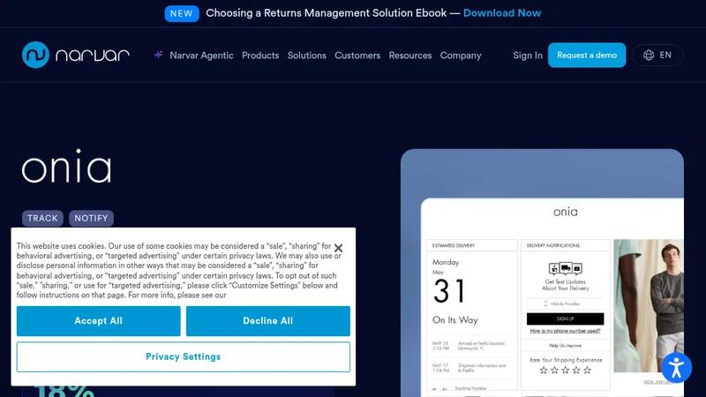Close the cookie banner with X
706x397 pixels.
[339, 248]
